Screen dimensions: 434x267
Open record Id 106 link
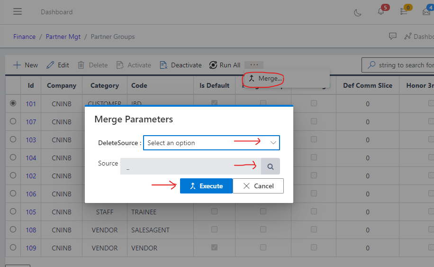[x=31, y=194]
